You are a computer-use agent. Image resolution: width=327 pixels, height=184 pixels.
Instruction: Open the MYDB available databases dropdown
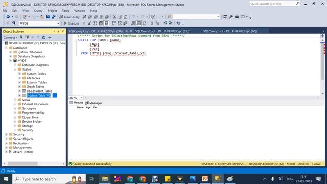click(58, 24)
